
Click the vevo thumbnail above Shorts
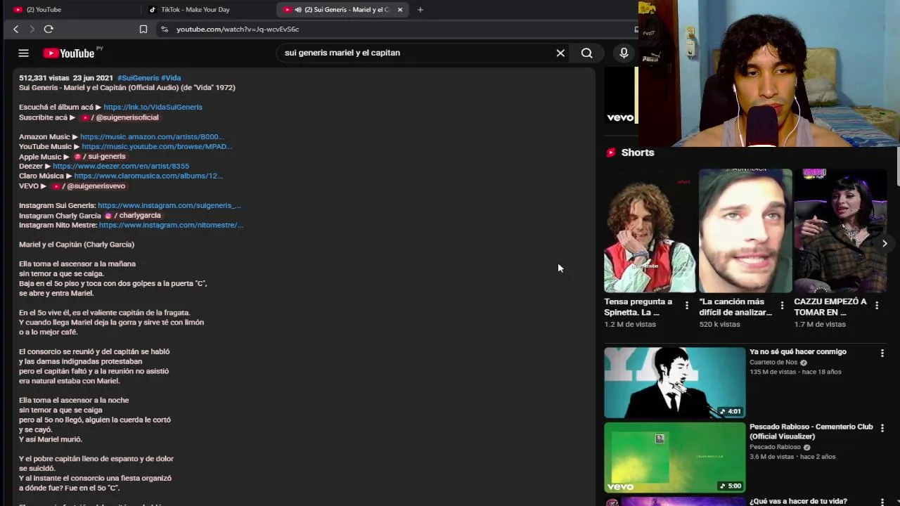pos(620,96)
